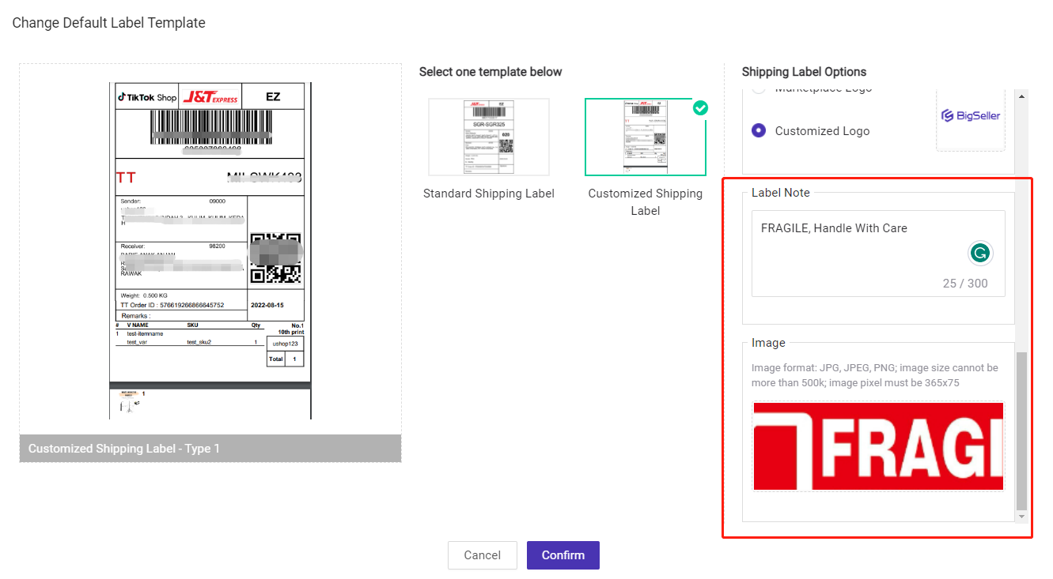Click the 'Select one template below' text
This screenshot has height=579, width=1053.
(x=491, y=72)
